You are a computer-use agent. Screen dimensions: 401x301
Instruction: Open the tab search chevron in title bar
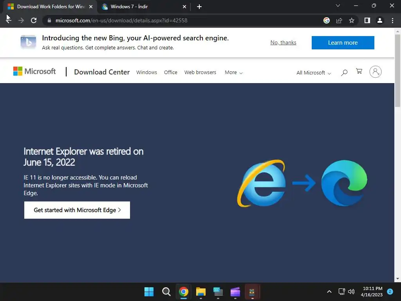tap(338, 5)
